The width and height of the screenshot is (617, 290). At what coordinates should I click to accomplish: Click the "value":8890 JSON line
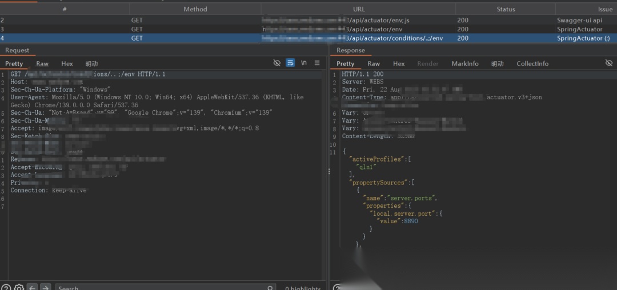click(396, 221)
